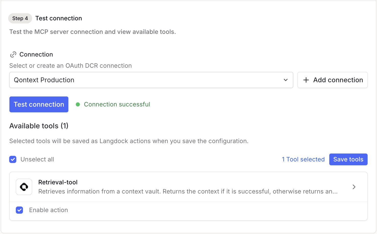
Task: Click the Connection successful status message
Action: pos(117,104)
